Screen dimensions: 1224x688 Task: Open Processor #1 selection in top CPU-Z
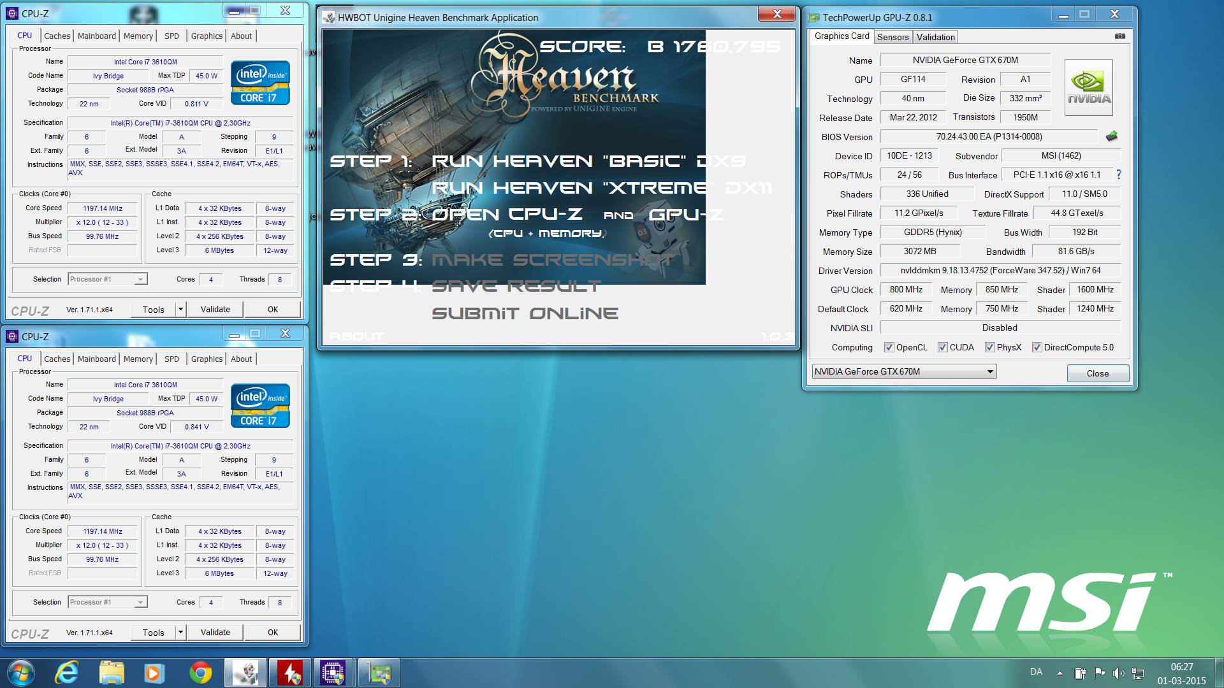(x=108, y=279)
